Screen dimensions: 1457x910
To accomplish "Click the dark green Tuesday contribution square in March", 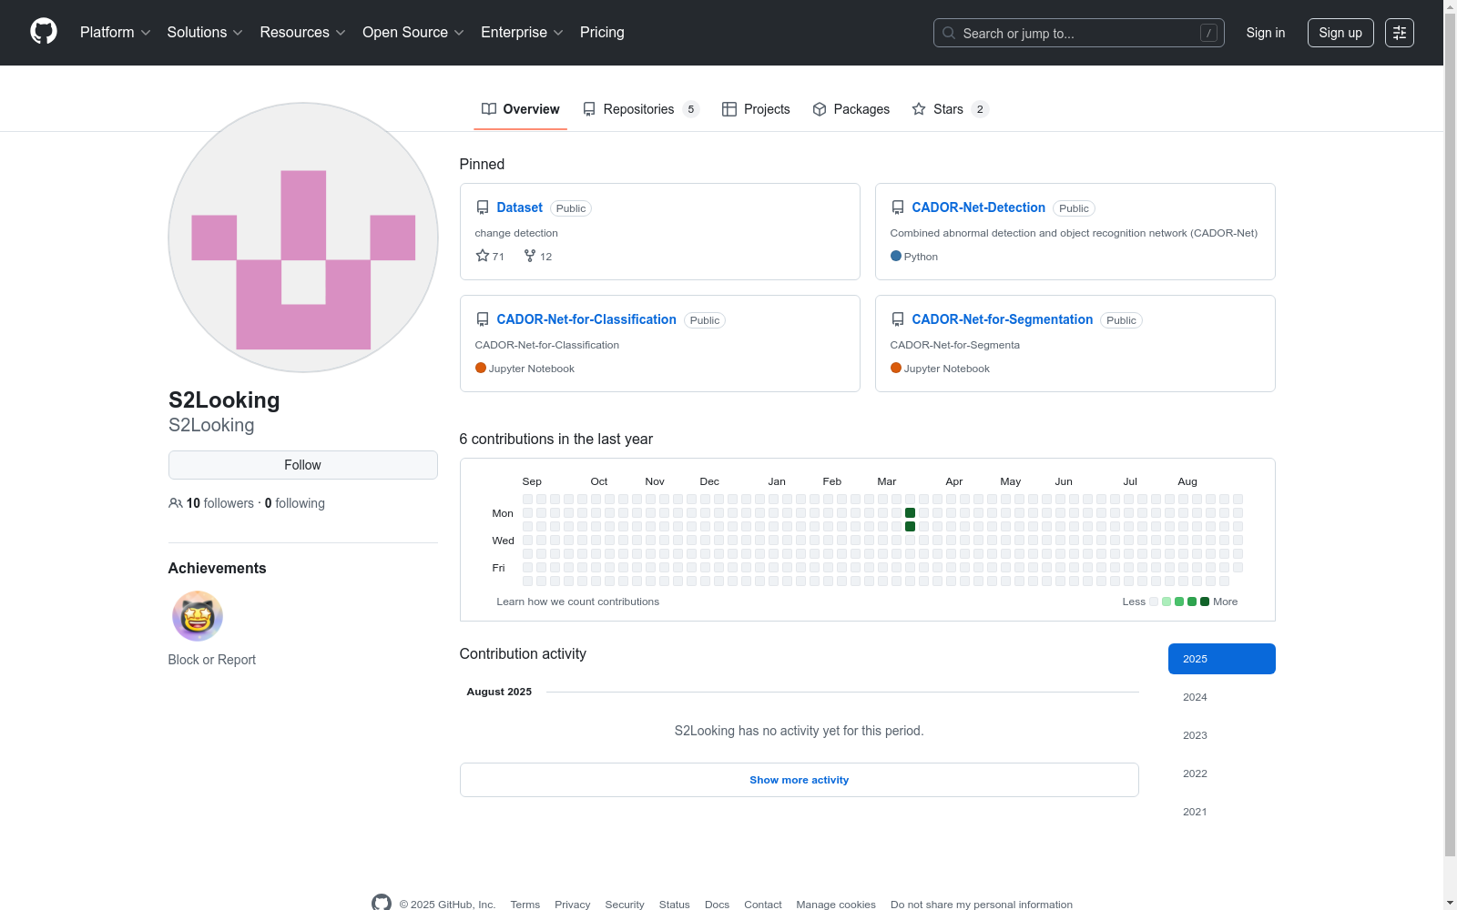I will click(x=910, y=527).
